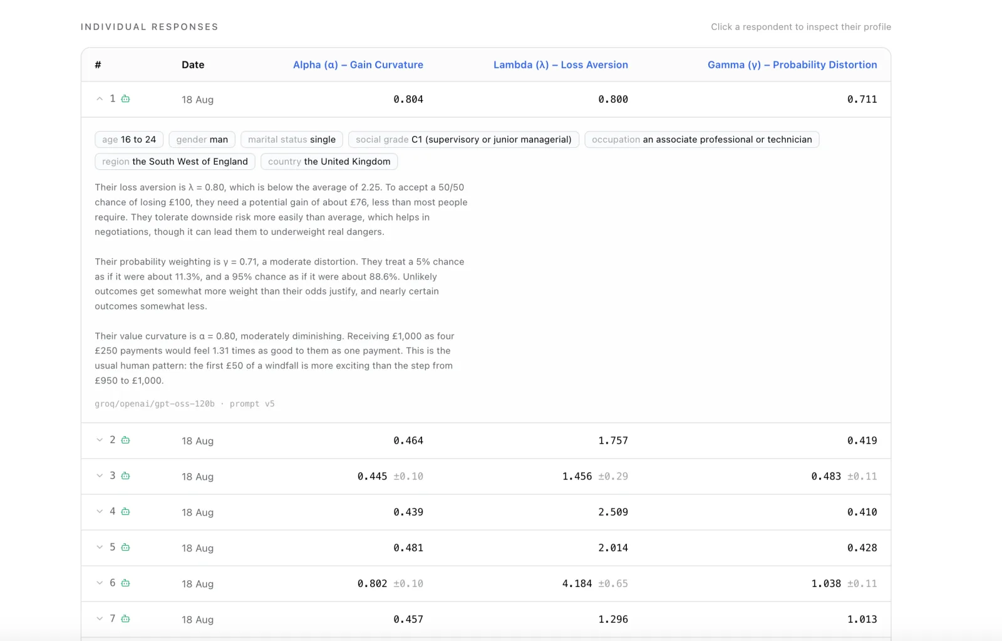1002x641 pixels.
Task: Click the 18 Aug date in row 4
Action: pos(197,512)
